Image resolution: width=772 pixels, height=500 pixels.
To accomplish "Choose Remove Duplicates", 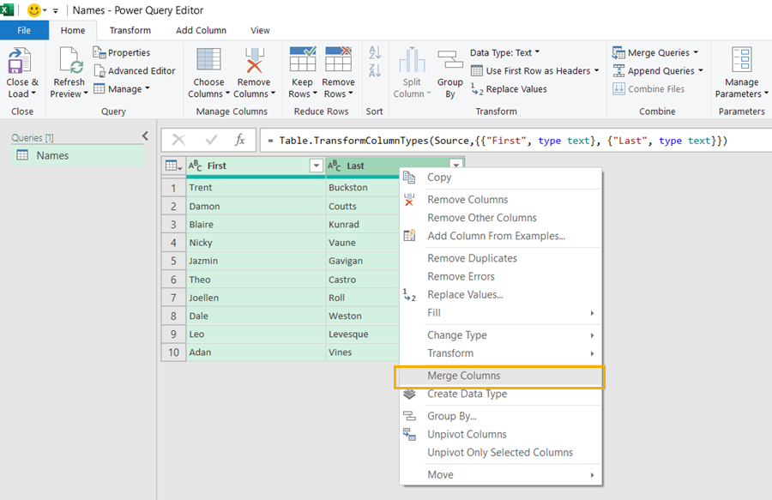I will click(x=500, y=258).
